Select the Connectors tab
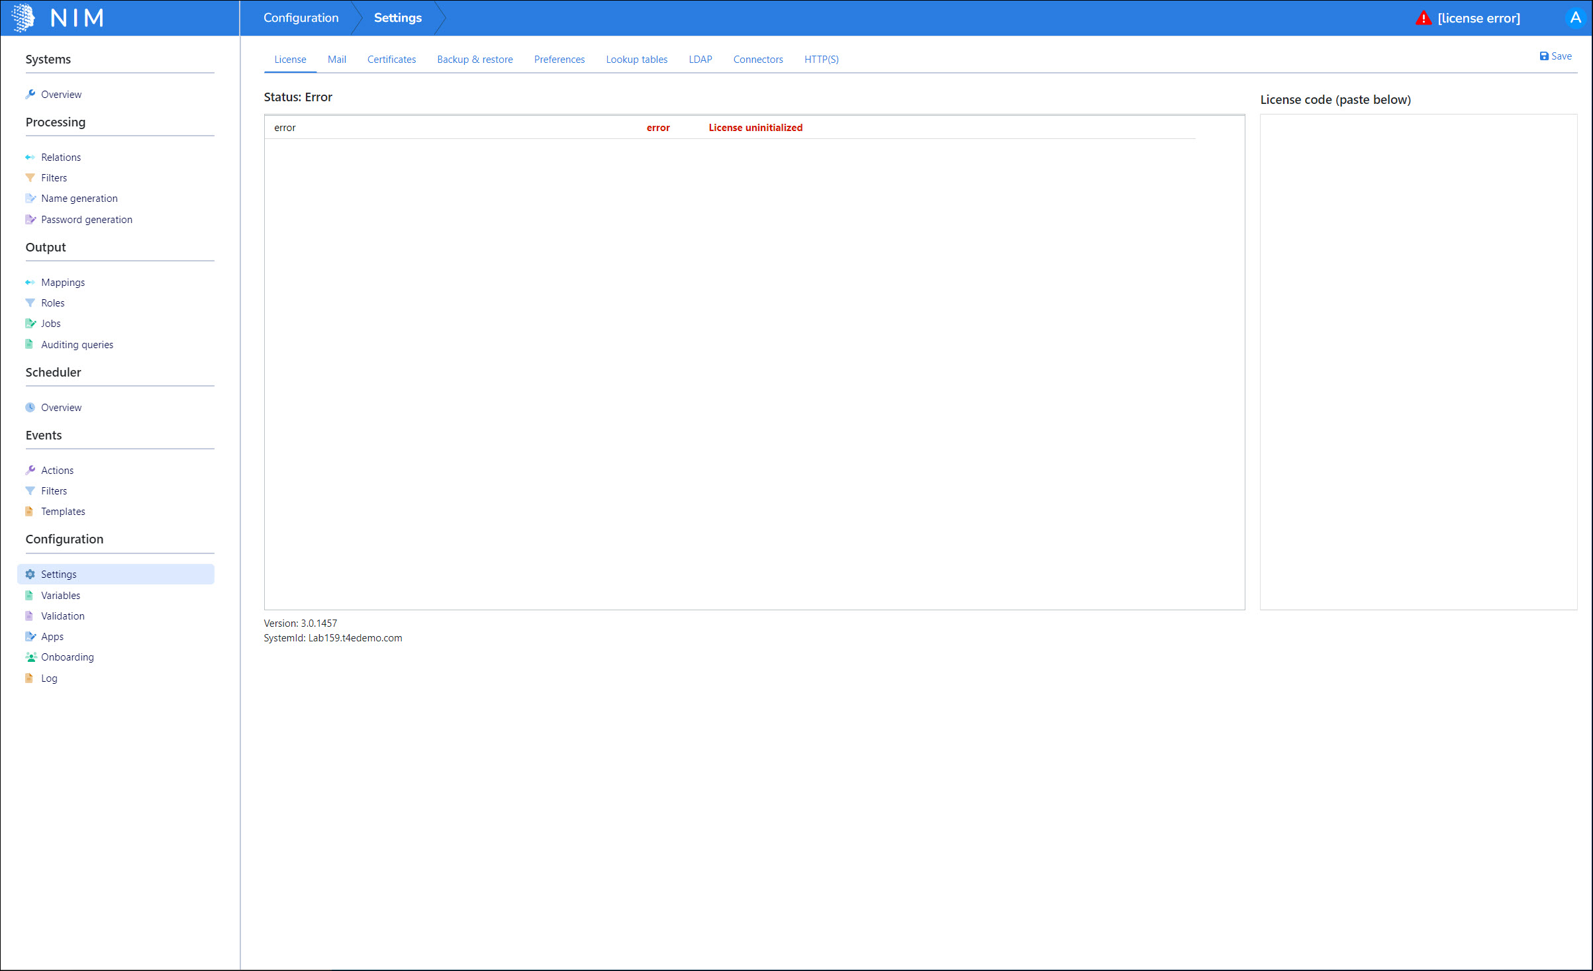 757,60
